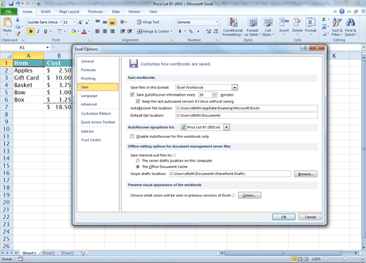Switch to the Formulas ribbon tab
This screenshot has width=366, height=263.
point(95,11)
